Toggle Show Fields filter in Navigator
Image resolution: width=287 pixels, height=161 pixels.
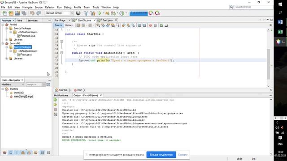pyautogui.click(x=11, y=153)
